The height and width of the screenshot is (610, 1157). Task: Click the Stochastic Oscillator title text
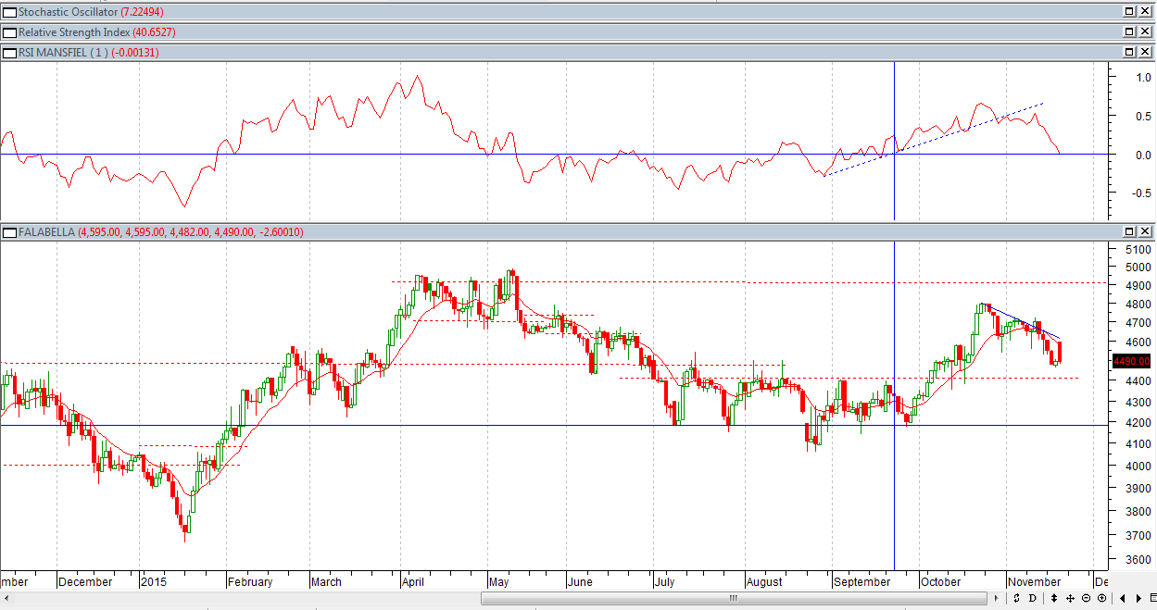pyautogui.click(x=68, y=11)
